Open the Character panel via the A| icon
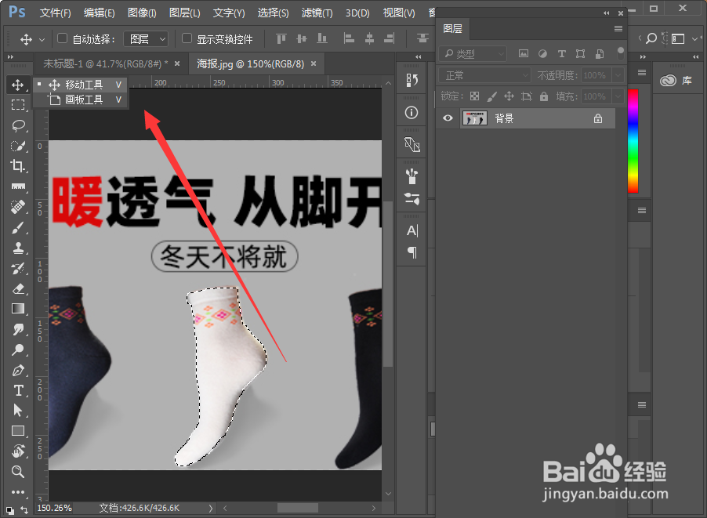 411,230
